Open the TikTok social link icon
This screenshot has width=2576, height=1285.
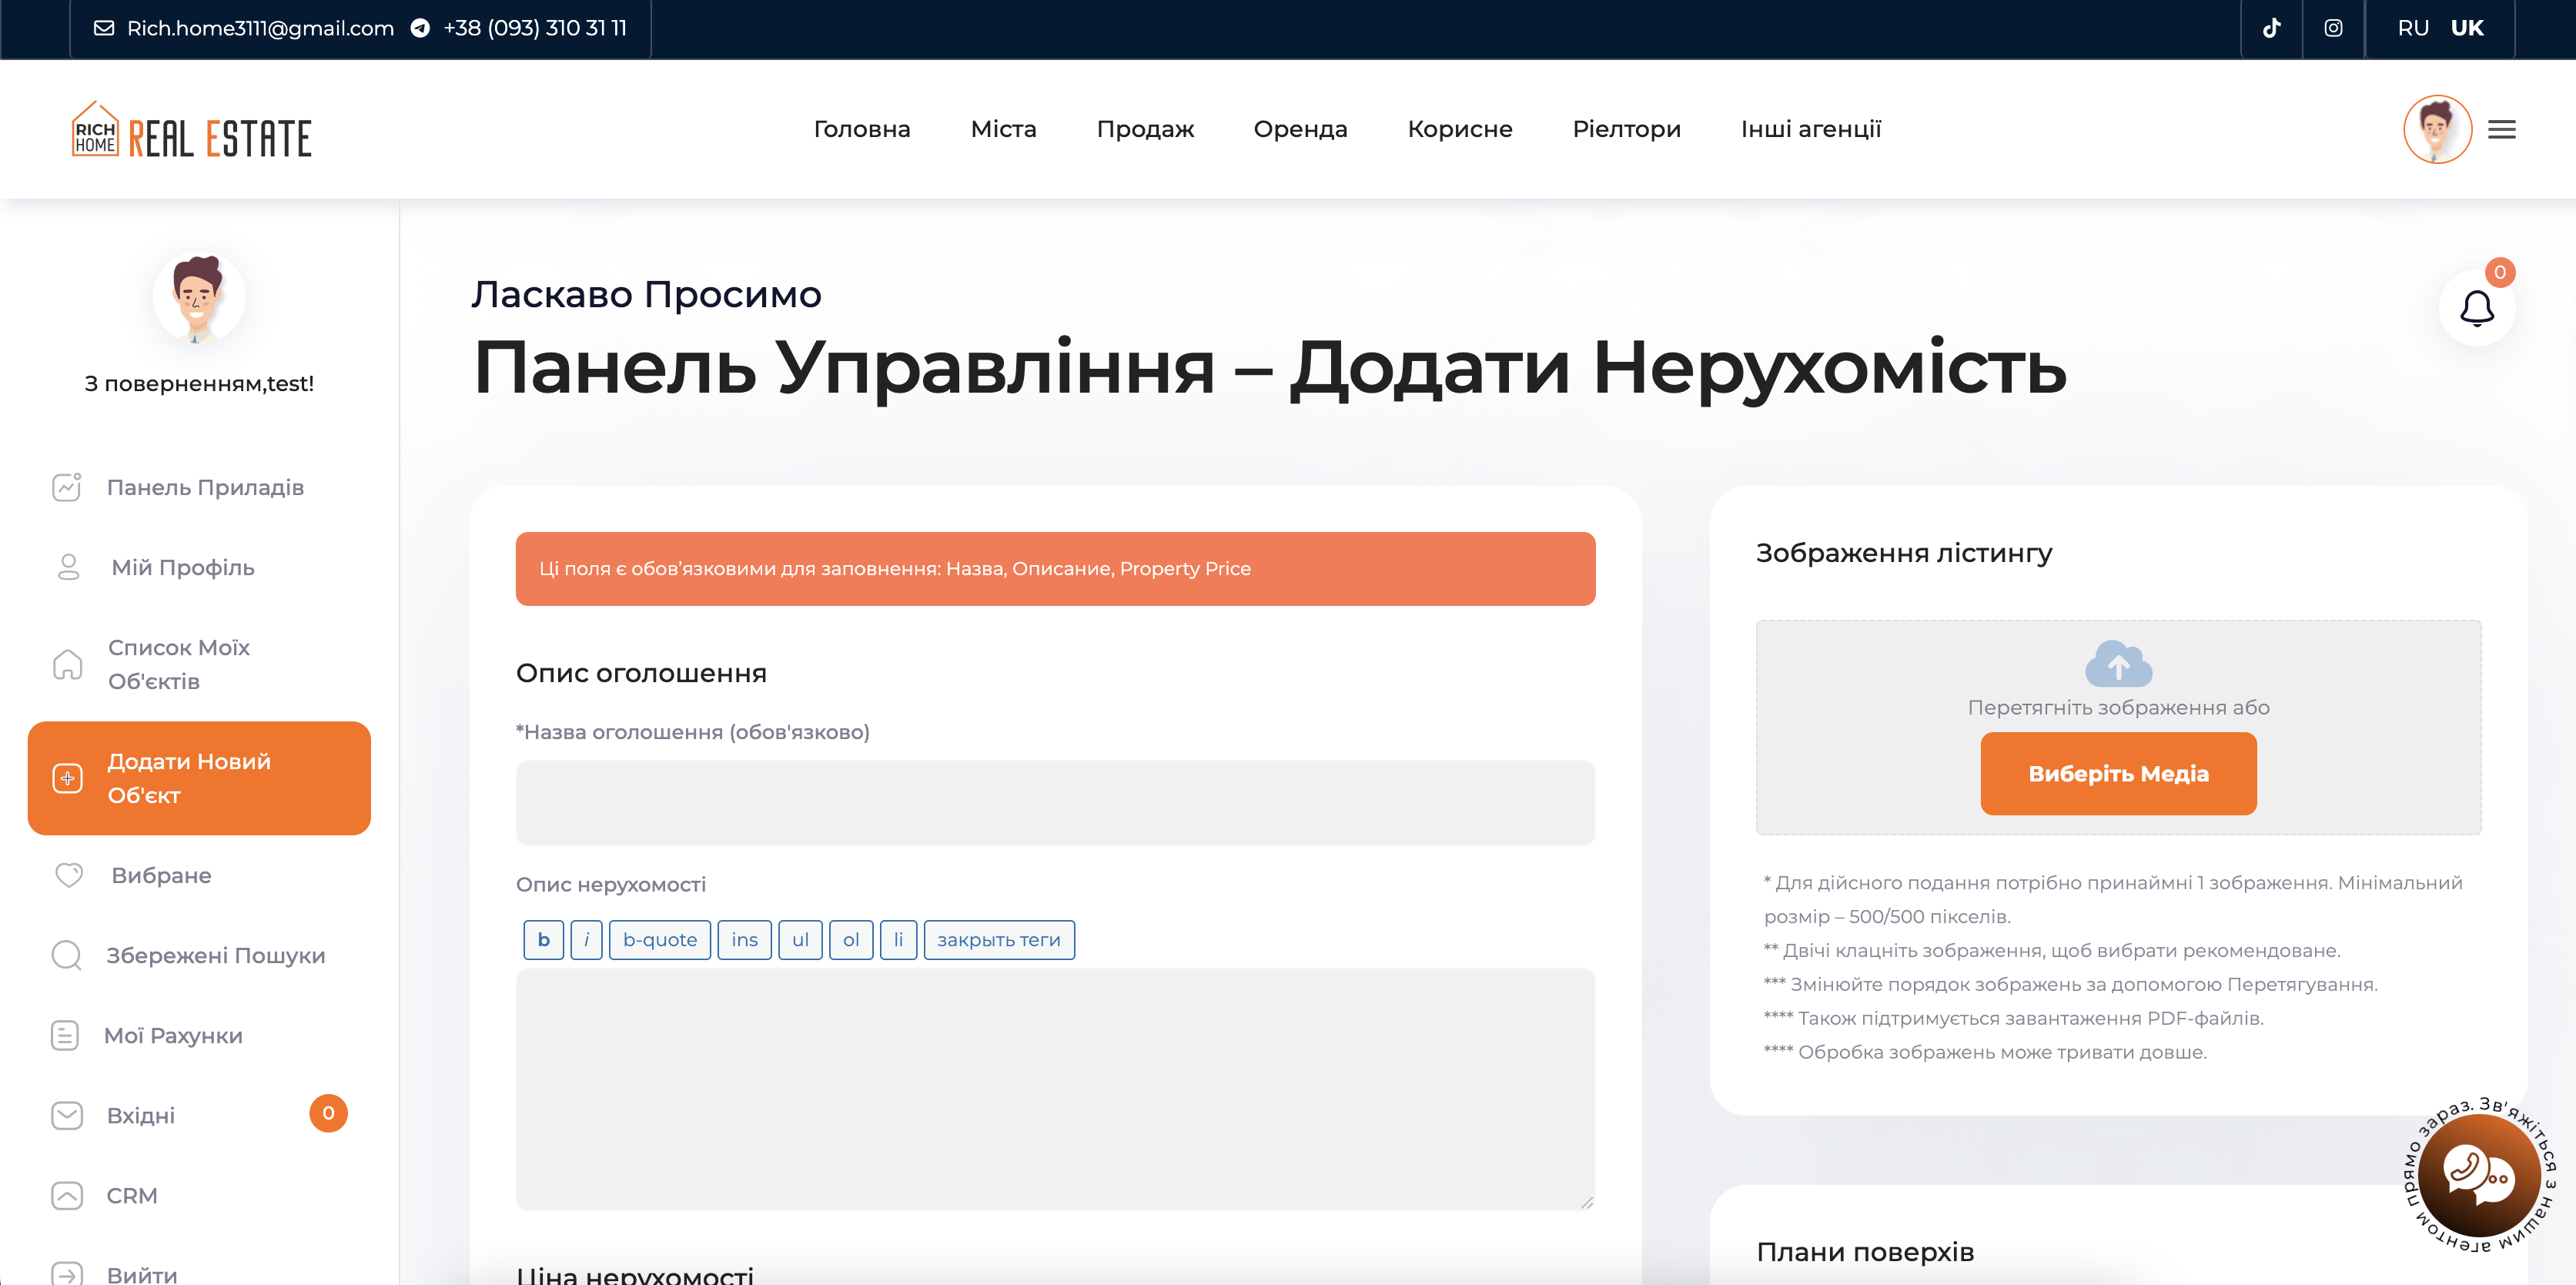(x=2271, y=28)
